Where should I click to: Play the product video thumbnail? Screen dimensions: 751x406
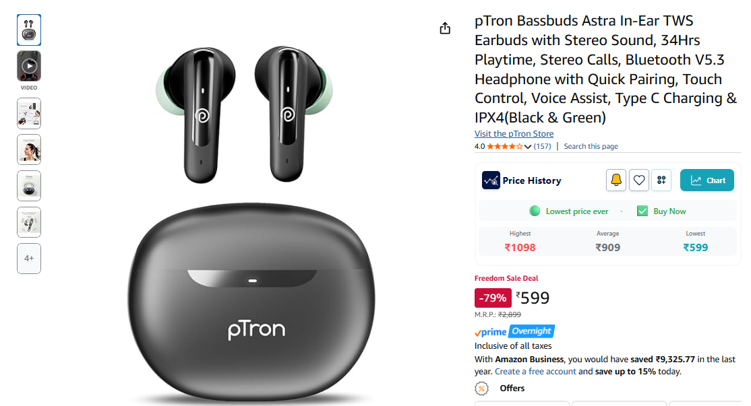click(x=29, y=66)
